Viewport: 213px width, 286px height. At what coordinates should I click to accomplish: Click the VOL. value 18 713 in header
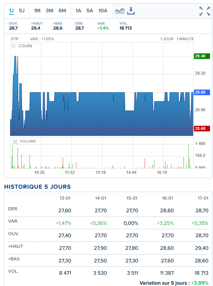[125, 28]
